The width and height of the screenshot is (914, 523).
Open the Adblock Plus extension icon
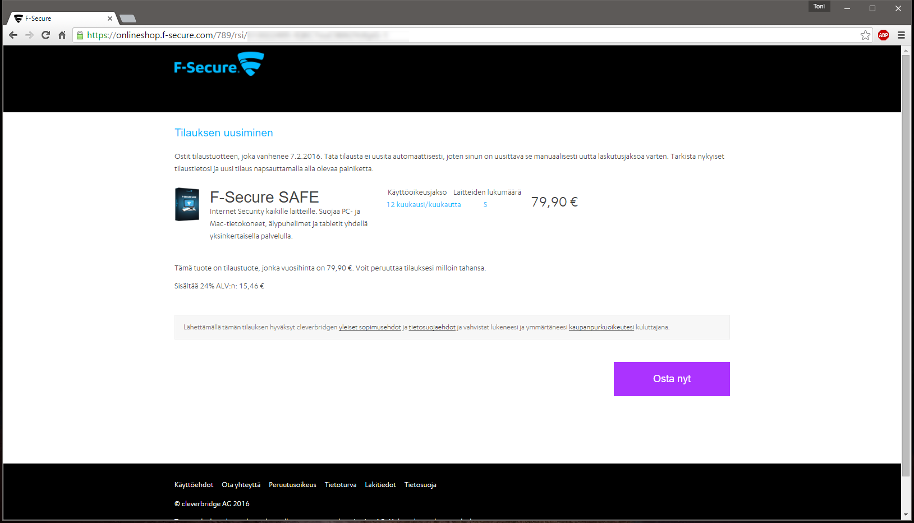pyautogui.click(x=884, y=35)
